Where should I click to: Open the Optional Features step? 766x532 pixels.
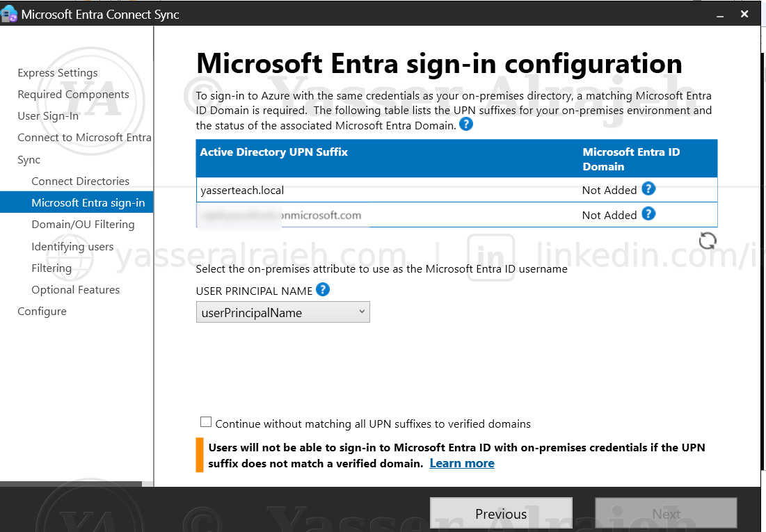click(76, 290)
